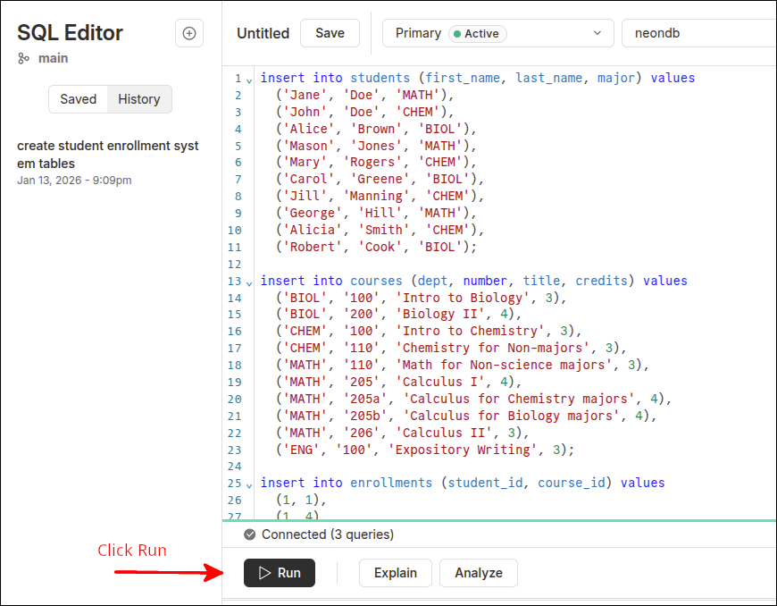Switch to the Saved tab

[x=78, y=99]
